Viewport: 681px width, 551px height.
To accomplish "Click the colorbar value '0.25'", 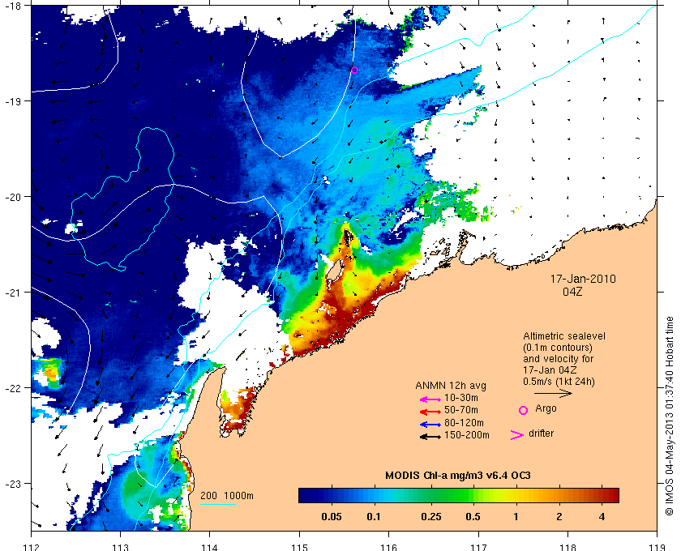I will pos(430,517).
